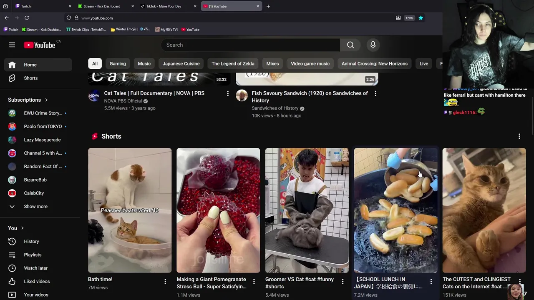This screenshot has width=534, height=300.
Task: Select Animal Crossing: New Horizons chip
Action: point(375,64)
